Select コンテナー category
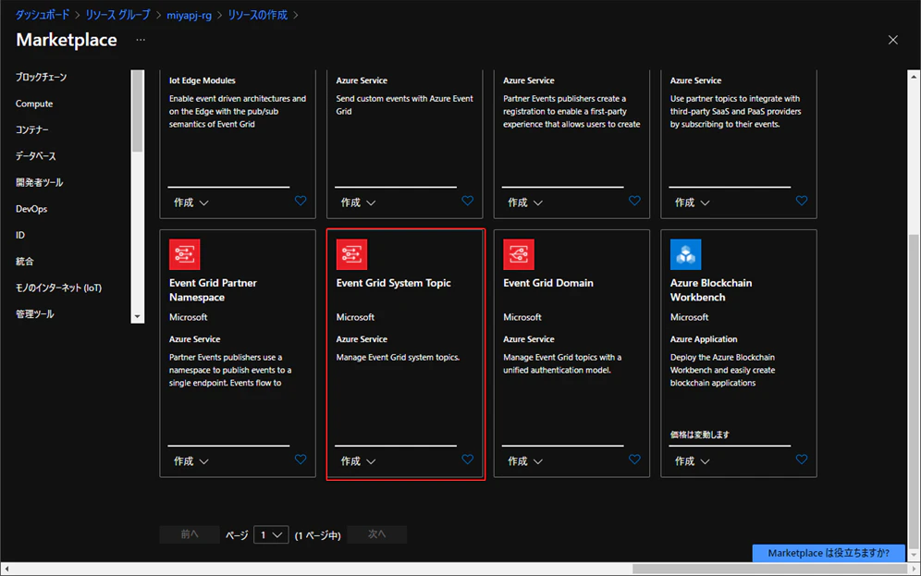The width and height of the screenshot is (921, 576). pos(32,129)
